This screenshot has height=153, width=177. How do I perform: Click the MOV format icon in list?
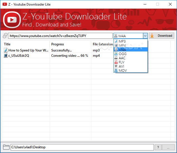coord(116,70)
